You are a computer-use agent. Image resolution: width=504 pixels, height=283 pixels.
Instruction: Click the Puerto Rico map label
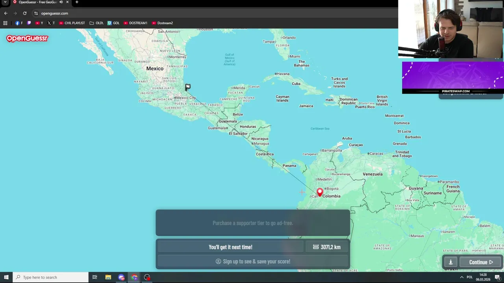tap(365, 107)
